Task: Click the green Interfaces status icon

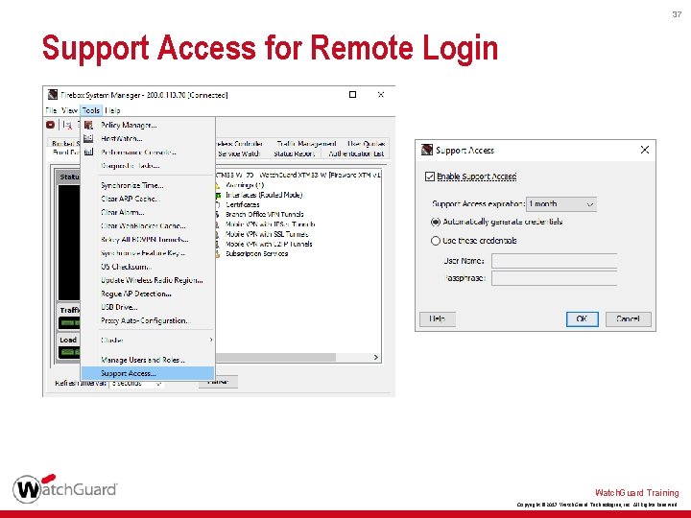Action: coord(218,195)
